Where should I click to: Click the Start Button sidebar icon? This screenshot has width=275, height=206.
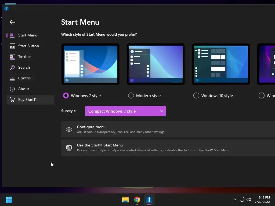pyautogui.click(x=12, y=46)
